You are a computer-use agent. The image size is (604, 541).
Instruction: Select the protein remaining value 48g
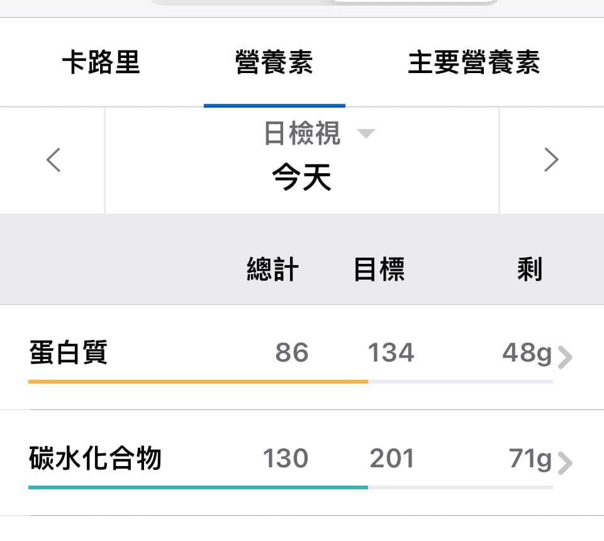click(x=527, y=353)
